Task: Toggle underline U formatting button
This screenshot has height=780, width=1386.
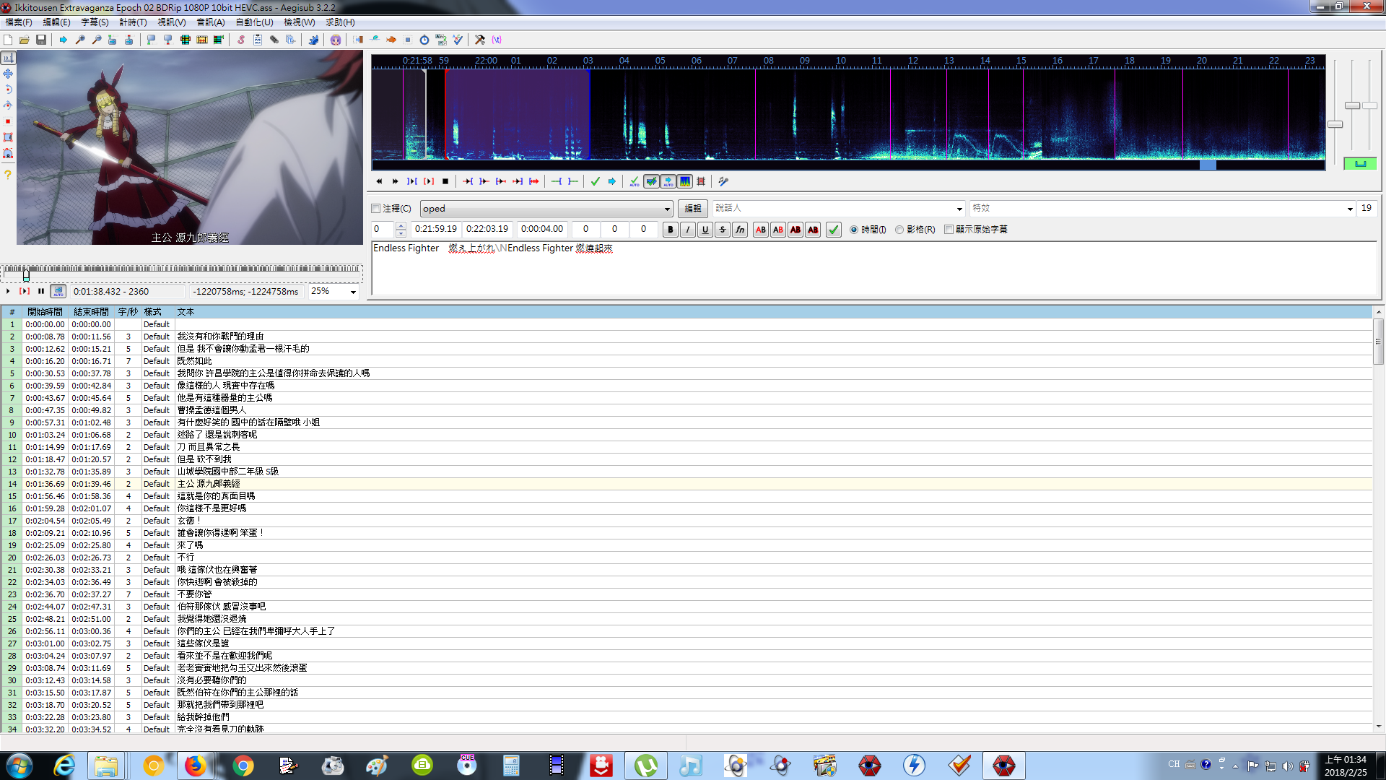Action: coord(705,230)
